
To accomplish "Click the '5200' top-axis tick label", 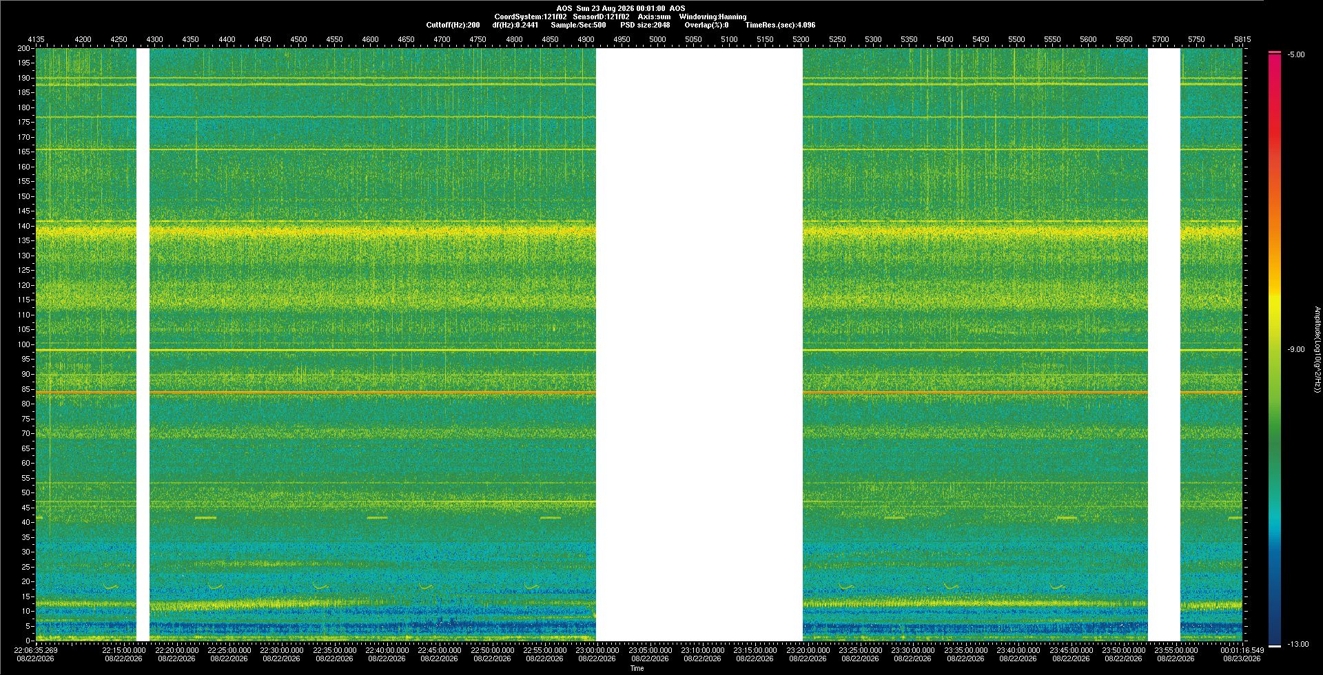I will click(x=801, y=39).
